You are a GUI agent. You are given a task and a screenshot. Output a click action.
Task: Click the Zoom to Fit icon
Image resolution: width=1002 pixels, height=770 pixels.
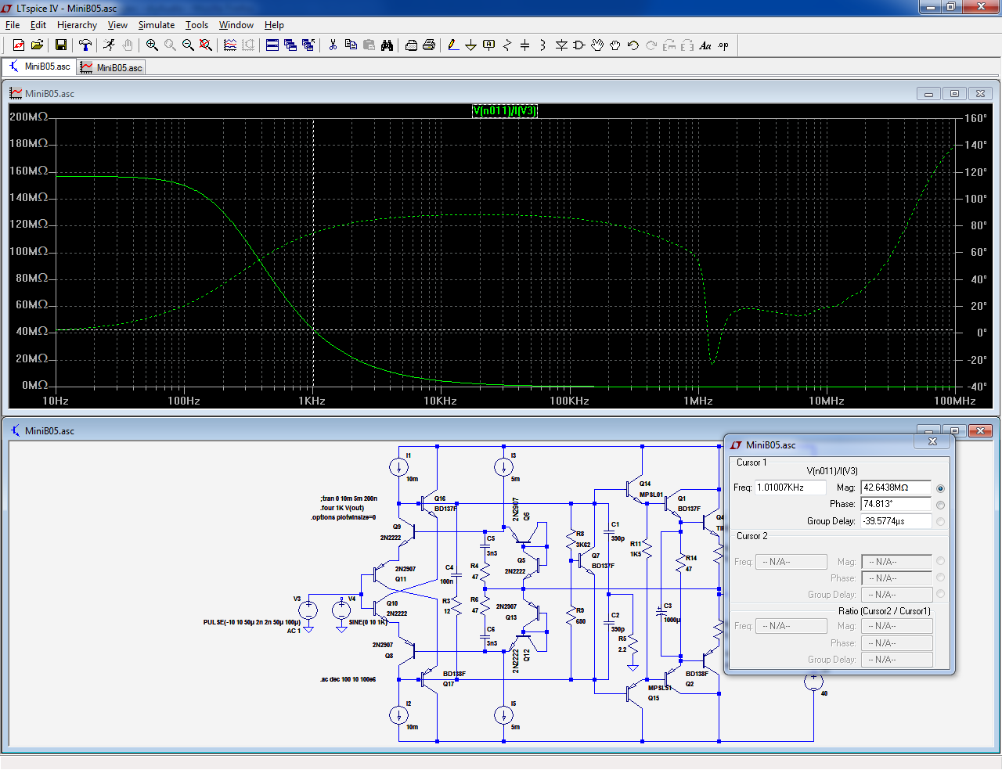[x=206, y=45]
